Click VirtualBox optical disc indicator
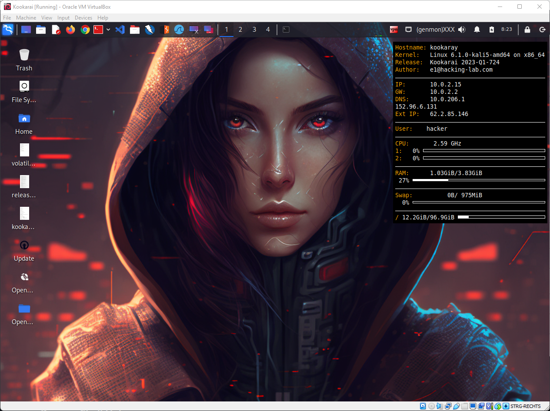The height and width of the screenshot is (411, 550). [x=431, y=406]
